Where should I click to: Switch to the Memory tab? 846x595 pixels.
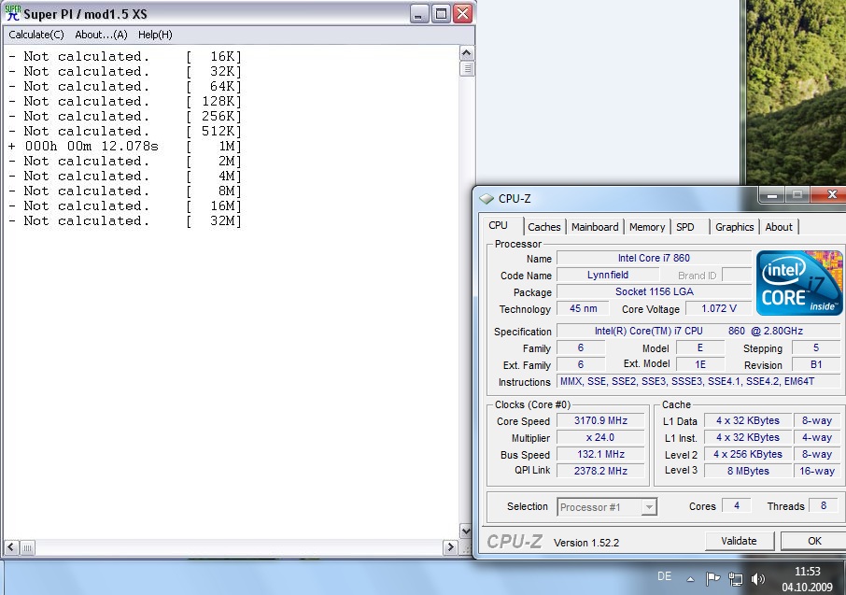(647, 227)
